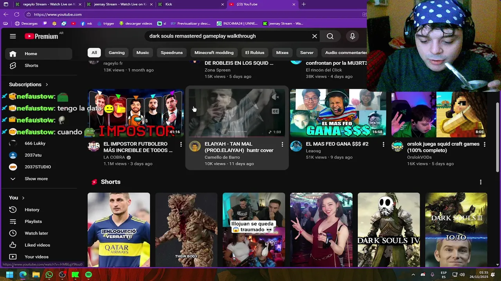Open Camello de Barro channel avatar

tap(195, 146)
